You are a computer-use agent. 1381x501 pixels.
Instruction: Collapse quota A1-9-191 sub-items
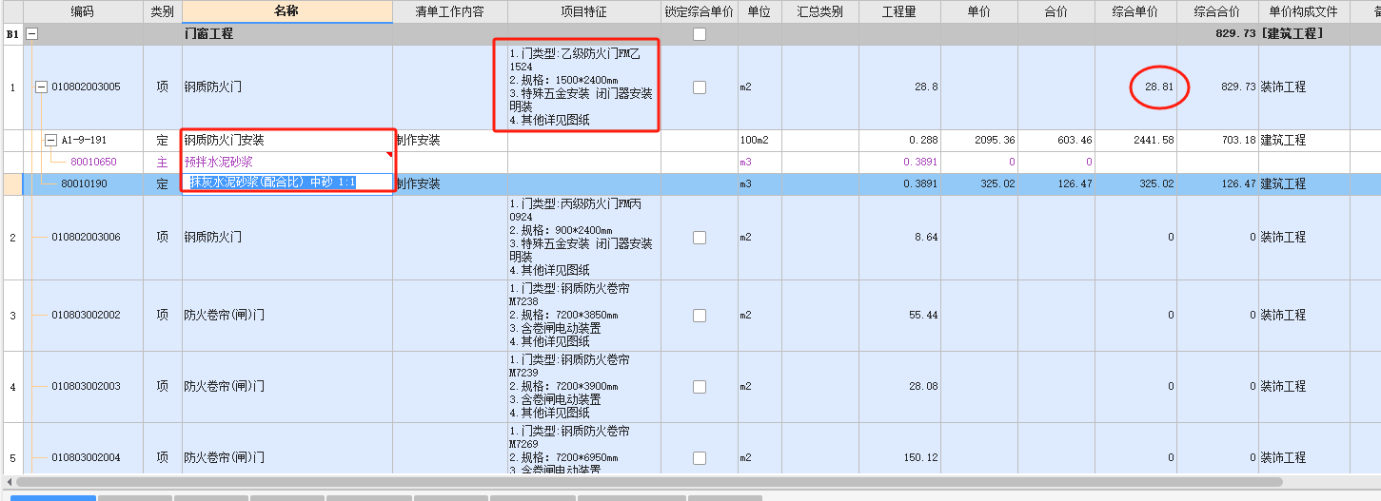tap(50, 141)
